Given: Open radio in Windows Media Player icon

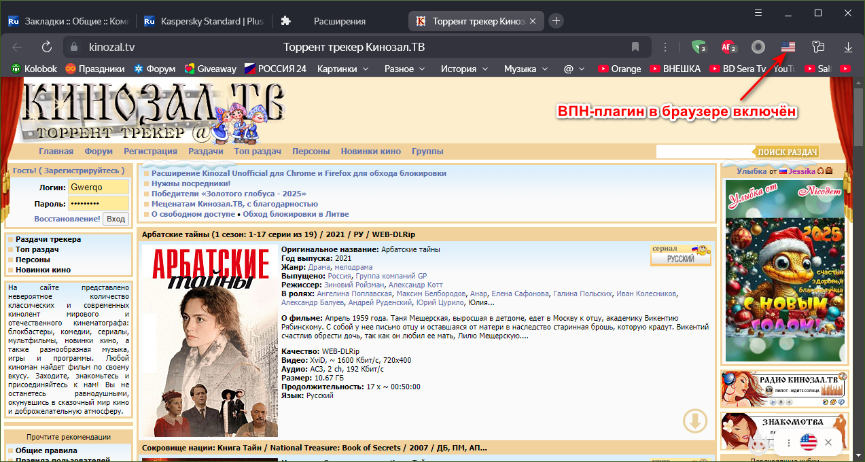Looking at the screenshot, I should 825,402.
